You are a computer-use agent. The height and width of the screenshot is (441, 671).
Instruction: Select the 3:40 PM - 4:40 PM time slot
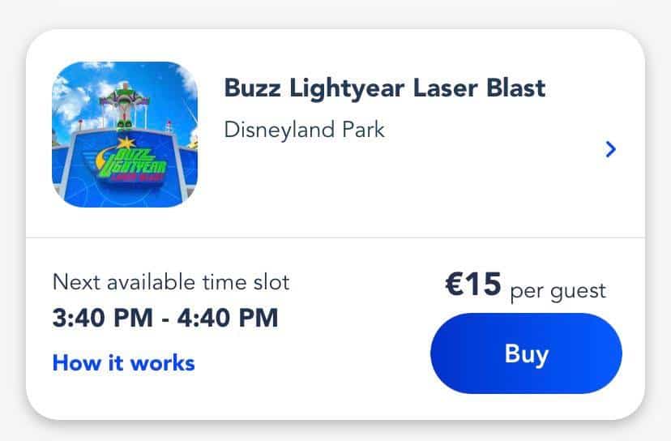pos(165,318)
